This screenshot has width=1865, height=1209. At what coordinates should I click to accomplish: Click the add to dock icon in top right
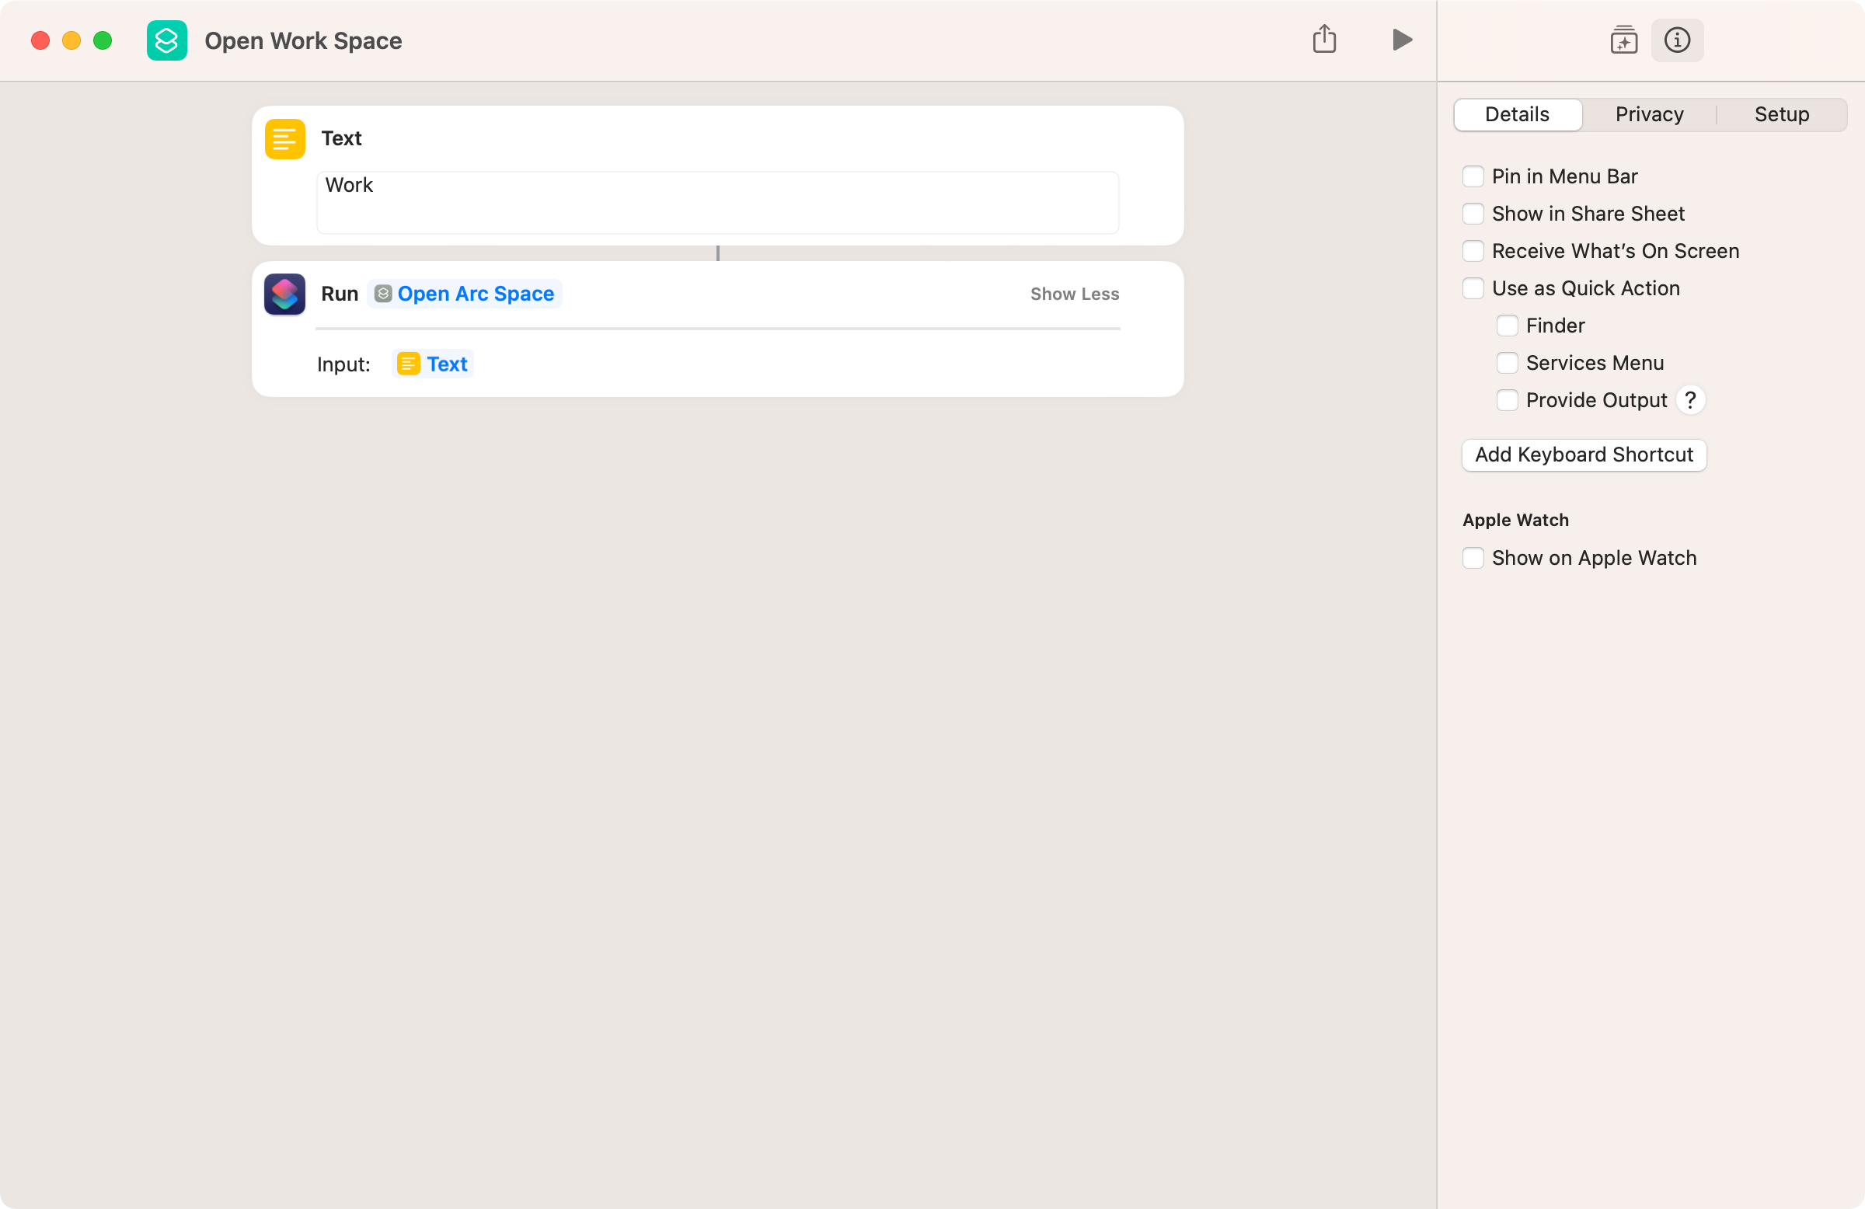click(1622, 40)
